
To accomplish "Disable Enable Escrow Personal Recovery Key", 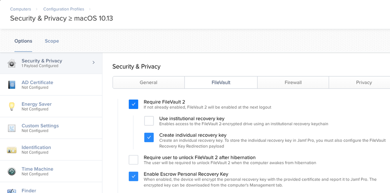I will (133, 176).
